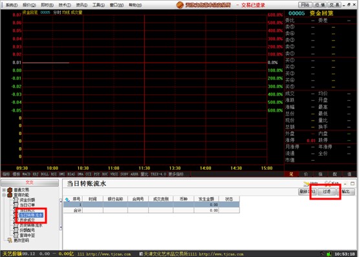Click the 发生金额 column header
The width and height of the screenshot is (359, 257).
click(206, 199)
